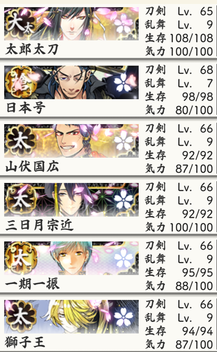217x352 pixels.
Task: Click the sakura flower icon on 一期一振's portrait
Action: coord(123,258)
